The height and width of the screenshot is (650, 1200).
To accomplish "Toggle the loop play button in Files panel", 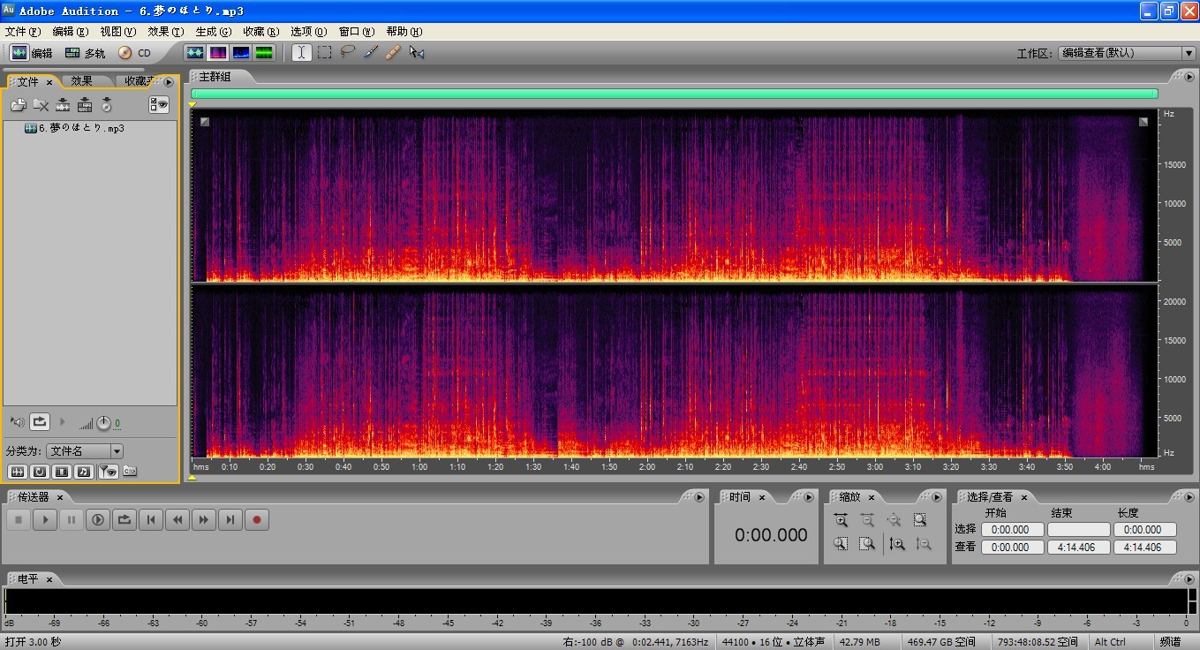I will (x=39, y=422).
